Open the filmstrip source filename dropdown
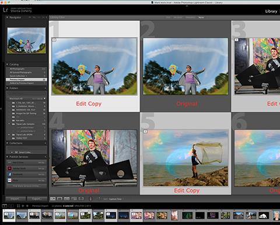 click(x=83, y=206)
